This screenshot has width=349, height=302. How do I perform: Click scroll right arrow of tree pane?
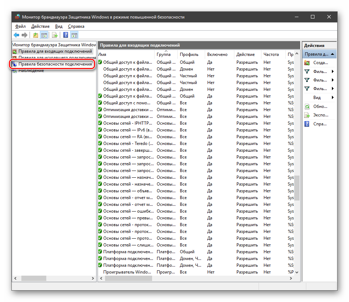click(x=93, y=278)
